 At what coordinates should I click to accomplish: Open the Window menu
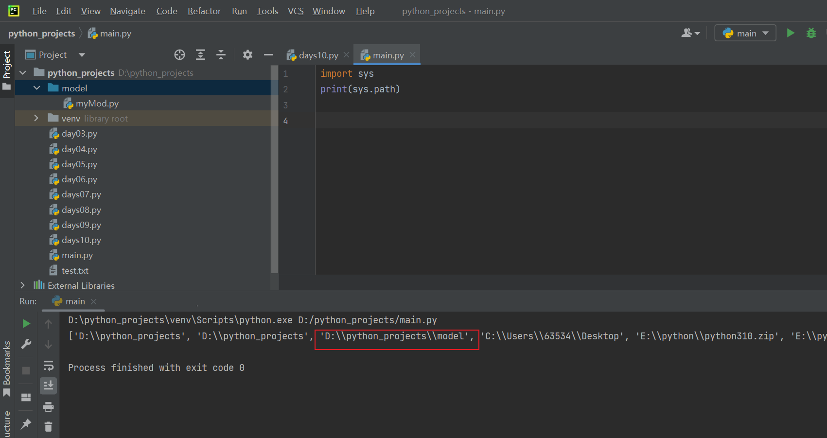point(329,11)
